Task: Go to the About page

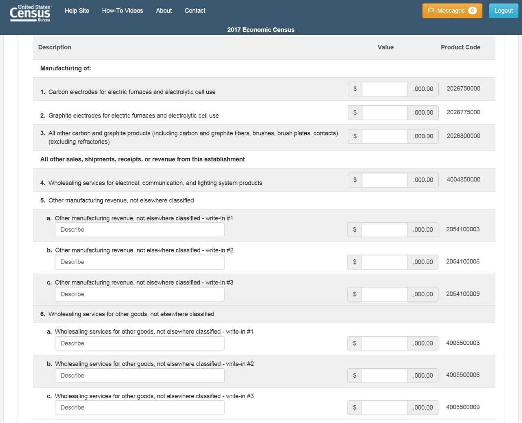Action: 164,11
